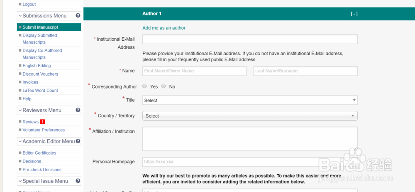Open Help in Submissions Menu list
The height and width of the screenshot is (192, 415).
27,99
